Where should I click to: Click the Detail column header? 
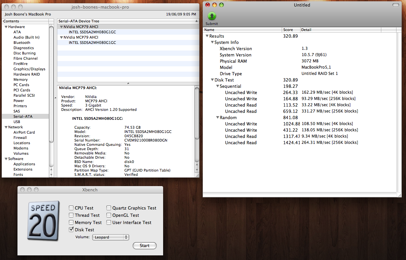tap(340, 30)
